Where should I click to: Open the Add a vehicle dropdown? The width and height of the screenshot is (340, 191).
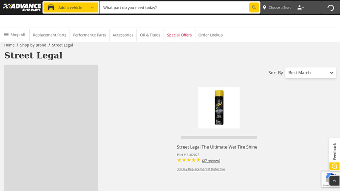click(x=71, y=8)
